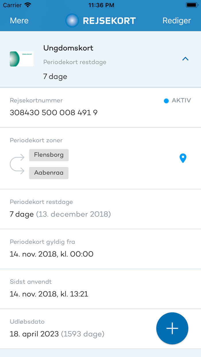Click the blue AKTIV status dot
The width and height of the screenshot is (201, 357).
[166, 101]
